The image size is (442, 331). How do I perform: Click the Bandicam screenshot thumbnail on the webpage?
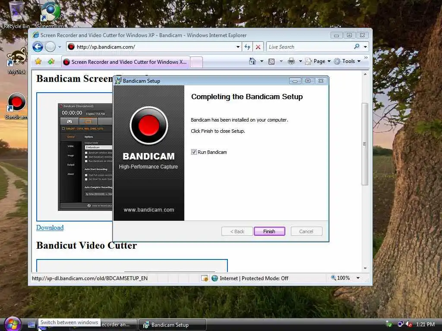tap(85, 157)
